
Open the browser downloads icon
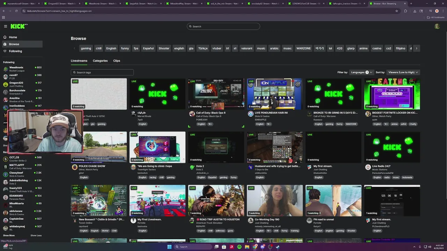pos(415,11)
